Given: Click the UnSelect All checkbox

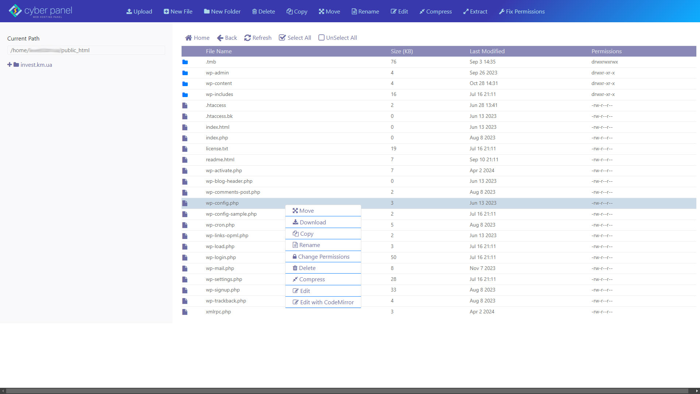Looking at the screenshot, I should (x=321, y=38).
